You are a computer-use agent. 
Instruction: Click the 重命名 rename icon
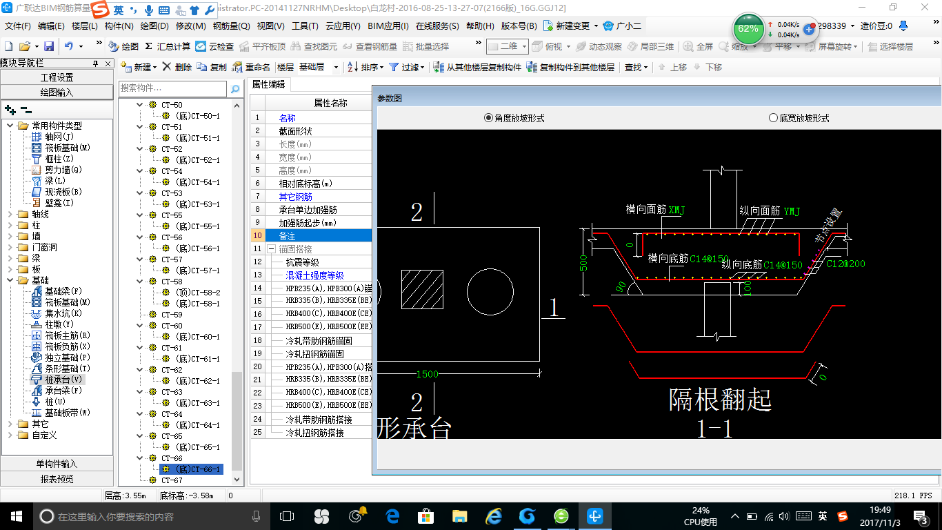point(238,67)
